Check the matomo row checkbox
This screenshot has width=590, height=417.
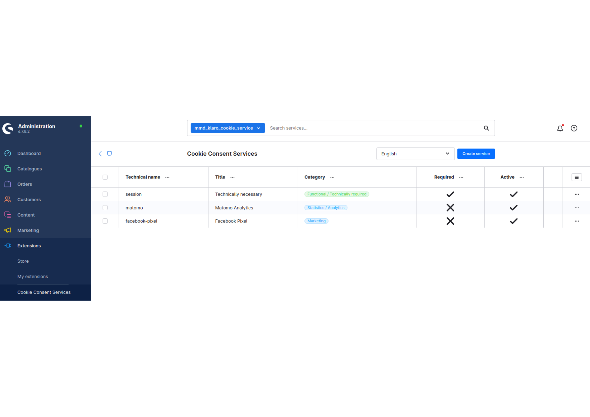[105, 208]
